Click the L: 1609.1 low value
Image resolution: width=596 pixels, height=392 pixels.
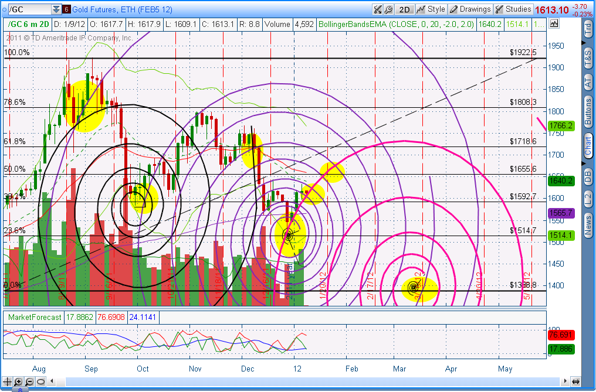[181, 24]
